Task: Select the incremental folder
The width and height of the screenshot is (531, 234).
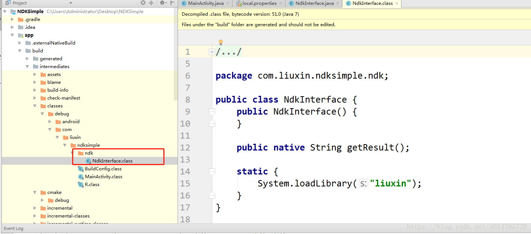Action: coord(60,208)
